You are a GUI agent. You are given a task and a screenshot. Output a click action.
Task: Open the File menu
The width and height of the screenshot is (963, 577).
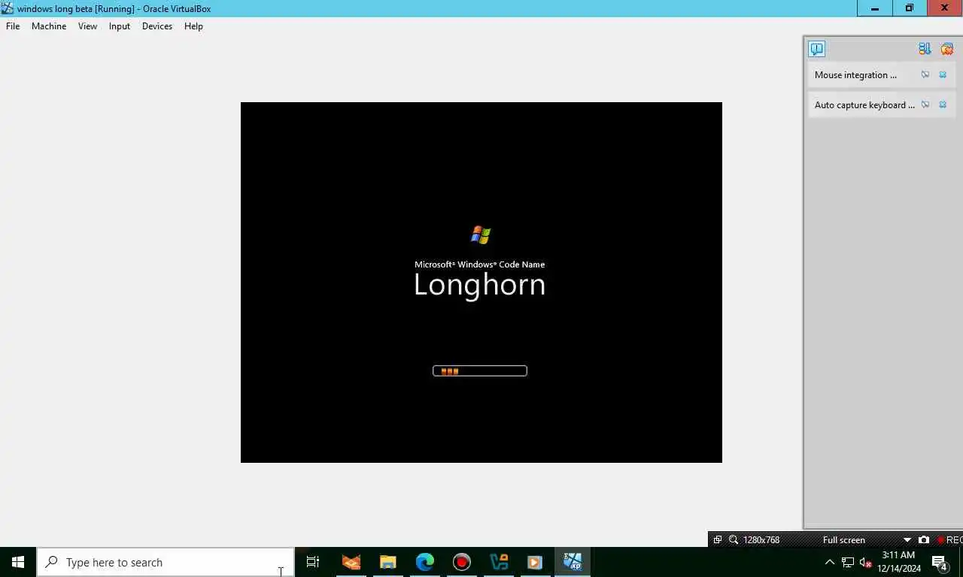click(13, 26)
